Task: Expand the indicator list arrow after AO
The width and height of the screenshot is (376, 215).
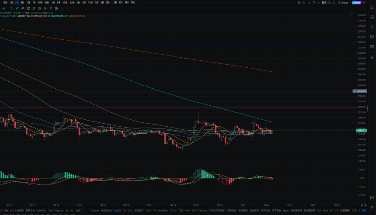Action: pos(336,211)
